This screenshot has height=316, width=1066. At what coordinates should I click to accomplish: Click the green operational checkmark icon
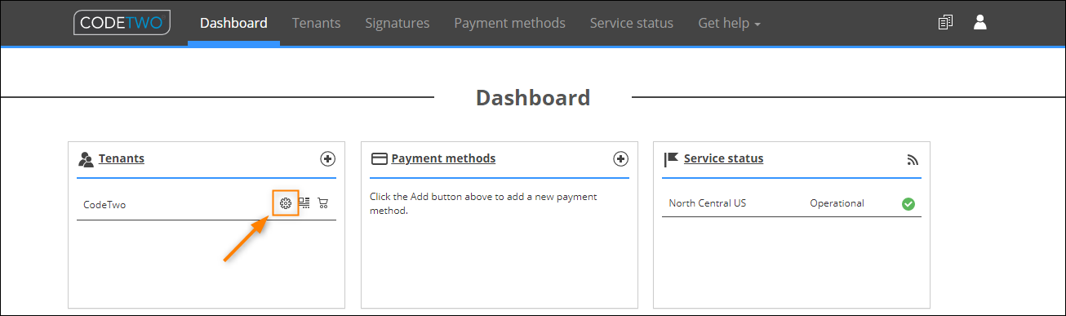point(908,203)
